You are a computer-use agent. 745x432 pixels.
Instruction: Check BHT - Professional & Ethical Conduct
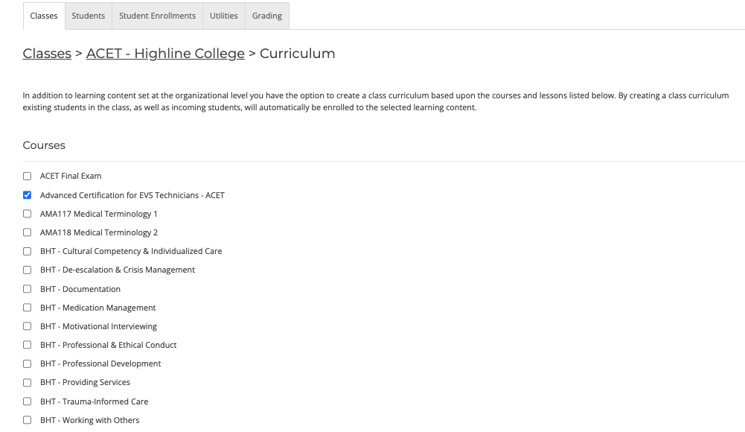tap(27, 345)
